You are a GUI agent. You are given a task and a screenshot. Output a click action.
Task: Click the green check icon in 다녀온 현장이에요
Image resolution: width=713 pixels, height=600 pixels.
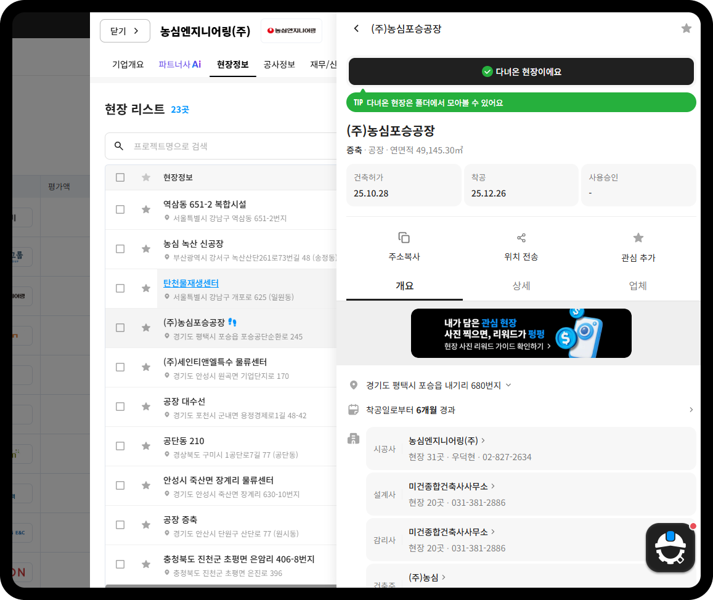(x=487, y=71)
